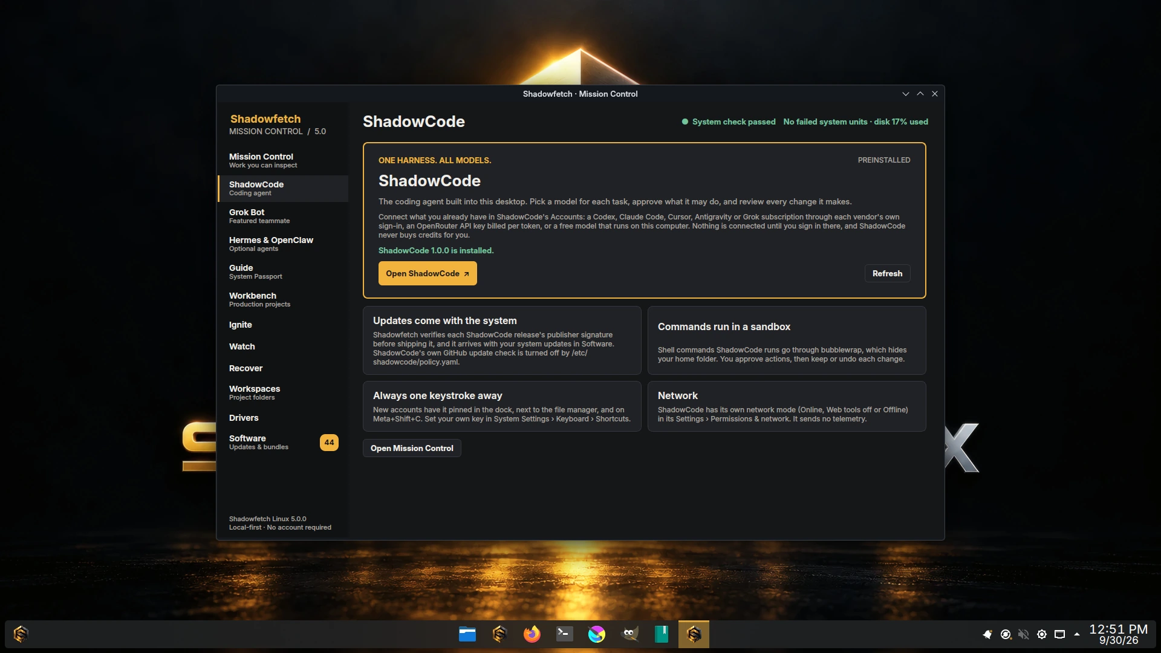Open Software updates & bundles

coord(283,442)
